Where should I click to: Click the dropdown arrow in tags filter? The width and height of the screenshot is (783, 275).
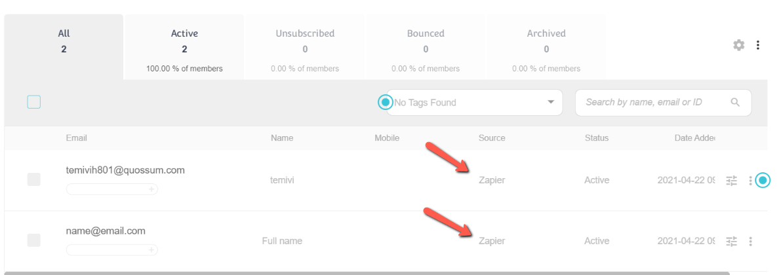(x=551, y=102)
